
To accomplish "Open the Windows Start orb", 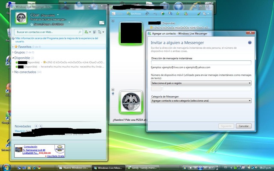I will [6, 168].
